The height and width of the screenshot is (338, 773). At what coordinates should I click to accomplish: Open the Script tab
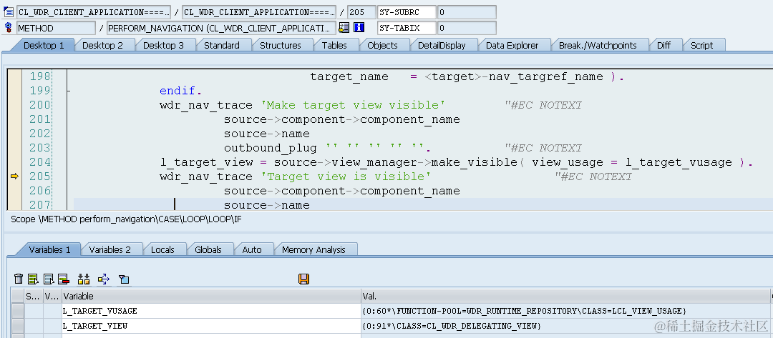(x=701, y=45)
